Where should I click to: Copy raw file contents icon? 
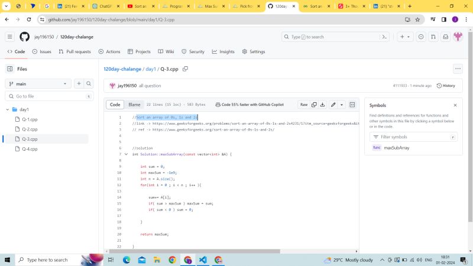(314, 105)
